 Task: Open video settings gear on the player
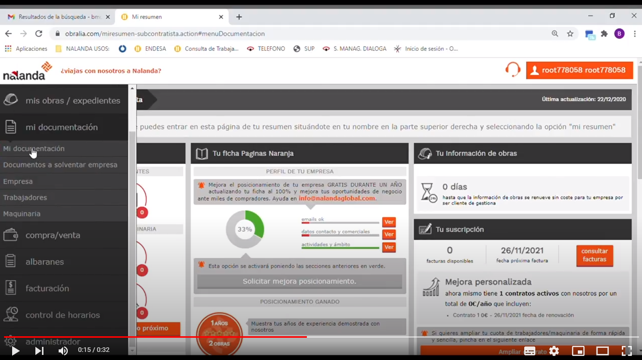click(x=554, y=351)
